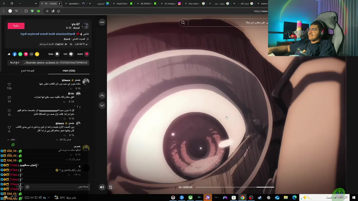Share to Facebook icon

point(15,54)
